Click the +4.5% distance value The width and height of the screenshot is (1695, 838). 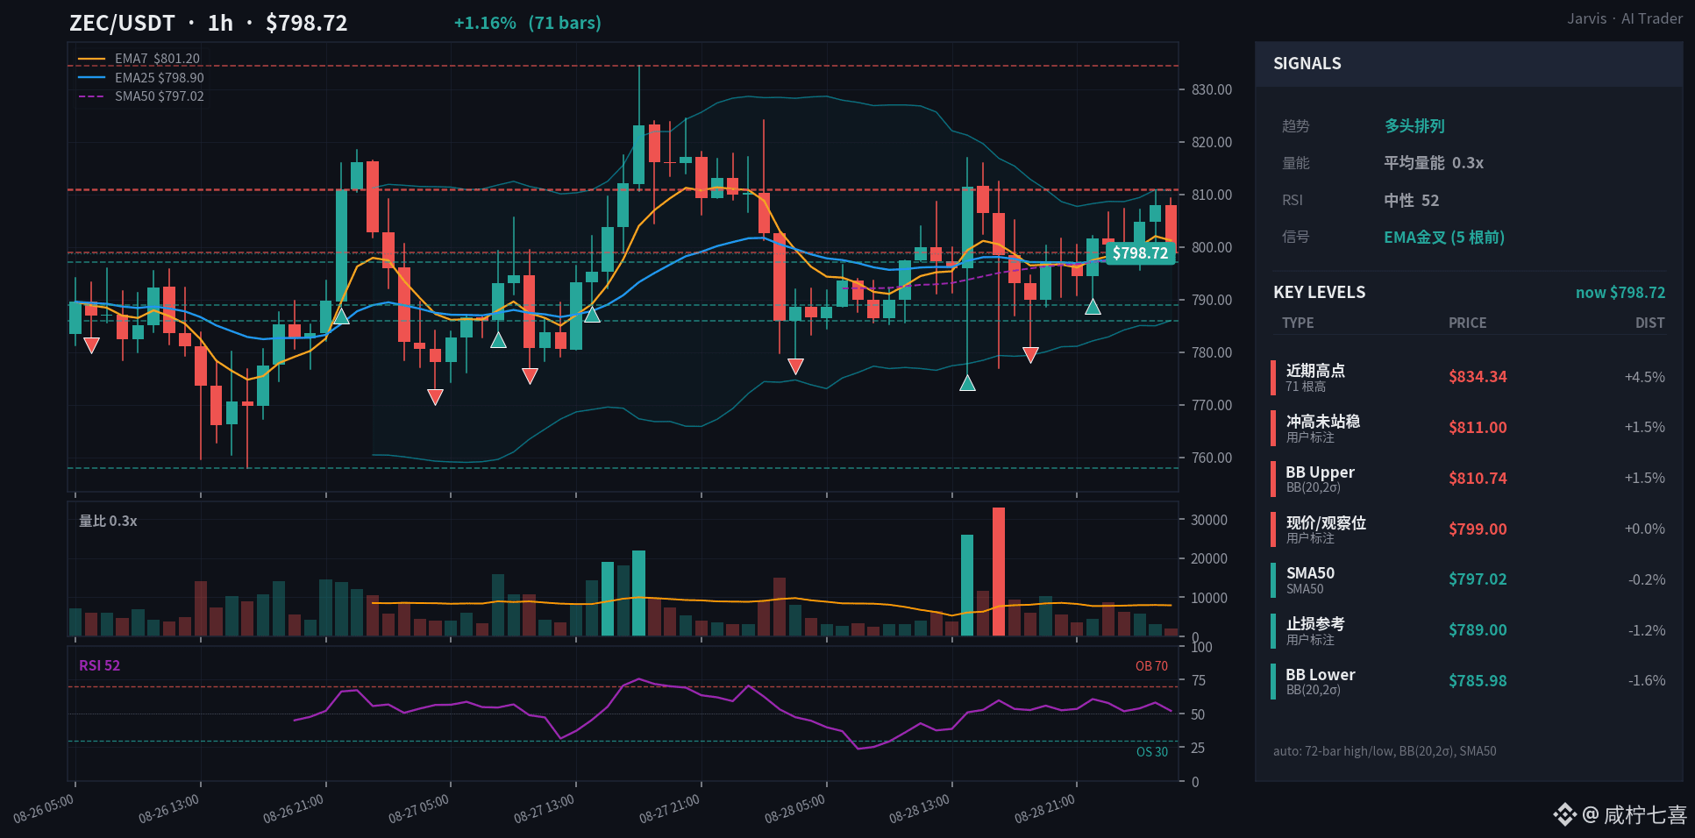click(1645, 377)
